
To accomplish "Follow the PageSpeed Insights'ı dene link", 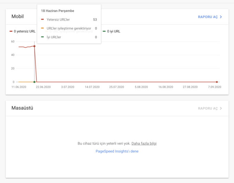I will point(117,151).
